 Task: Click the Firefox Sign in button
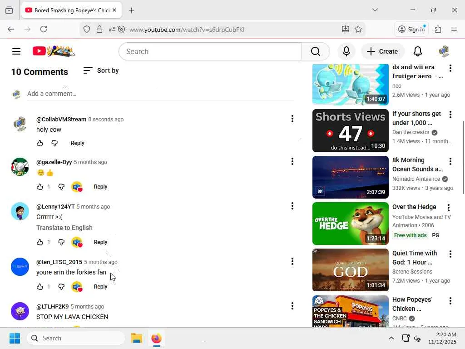411,29
